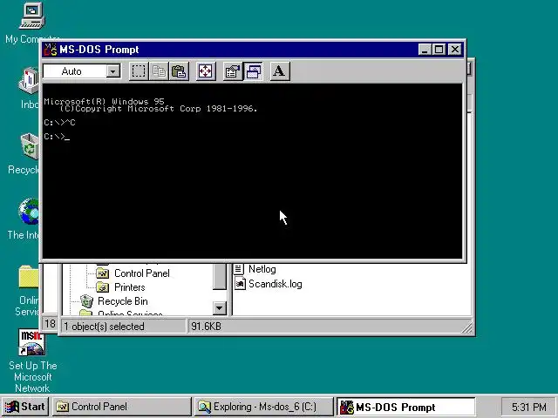Close the MS-DOS Prompt window
Screen dimensions: 558x418
[455, 50]
